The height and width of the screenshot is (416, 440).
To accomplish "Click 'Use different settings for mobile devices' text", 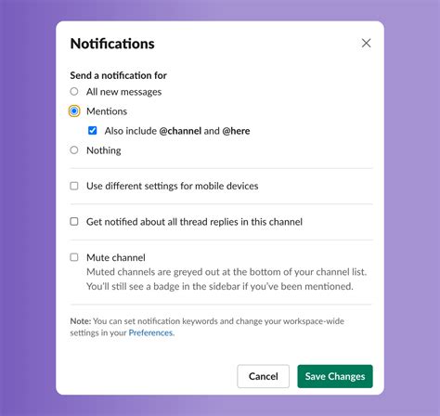I will 173,186.
